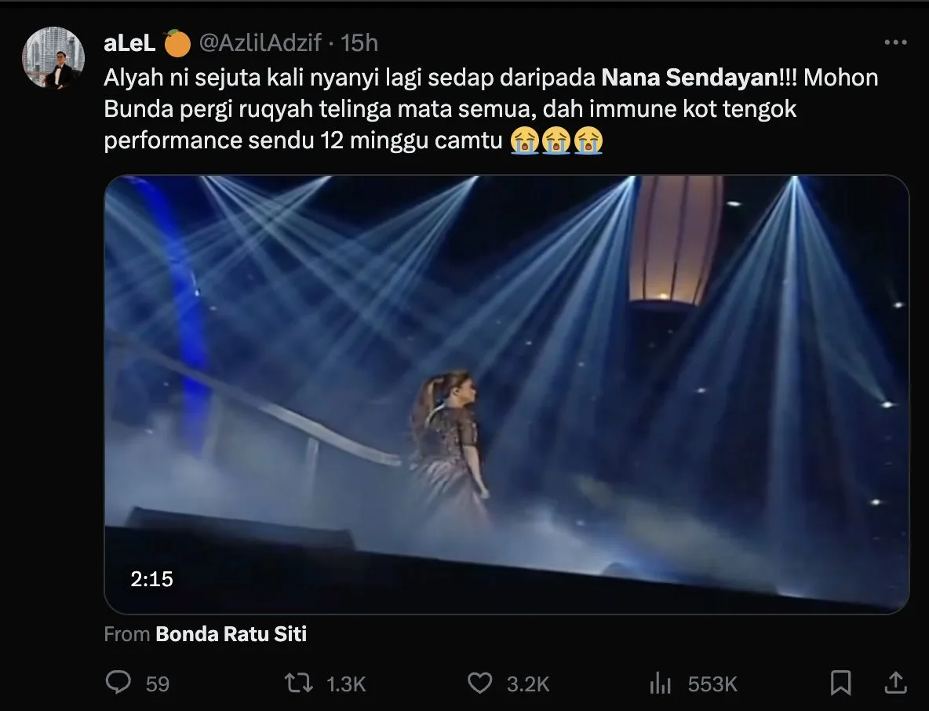The height and width of the screenshot is (711, 929).
Task: Click the display name aLeL
Action: pyautogui.click(x=129, y=43)
